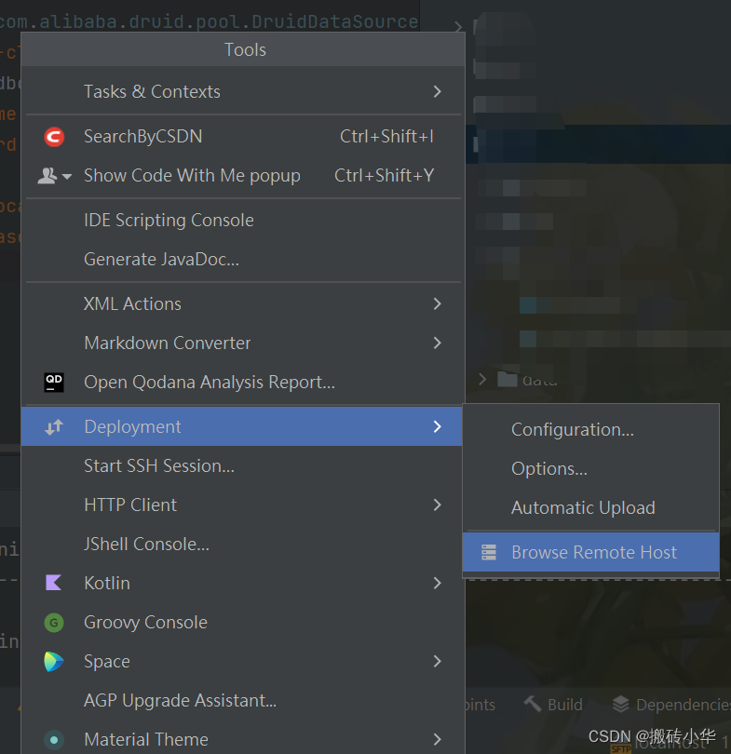This screenshot has width=731, height=754.
Task: Expand the Tasks & Contexts submenu arrow
Action: (x=437, y=91)
